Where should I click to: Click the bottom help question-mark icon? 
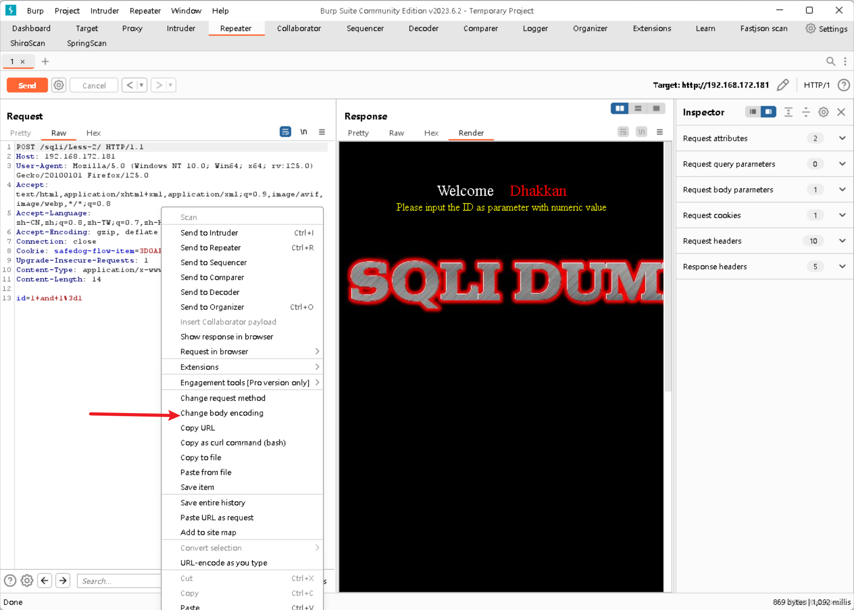pos(10,581)
